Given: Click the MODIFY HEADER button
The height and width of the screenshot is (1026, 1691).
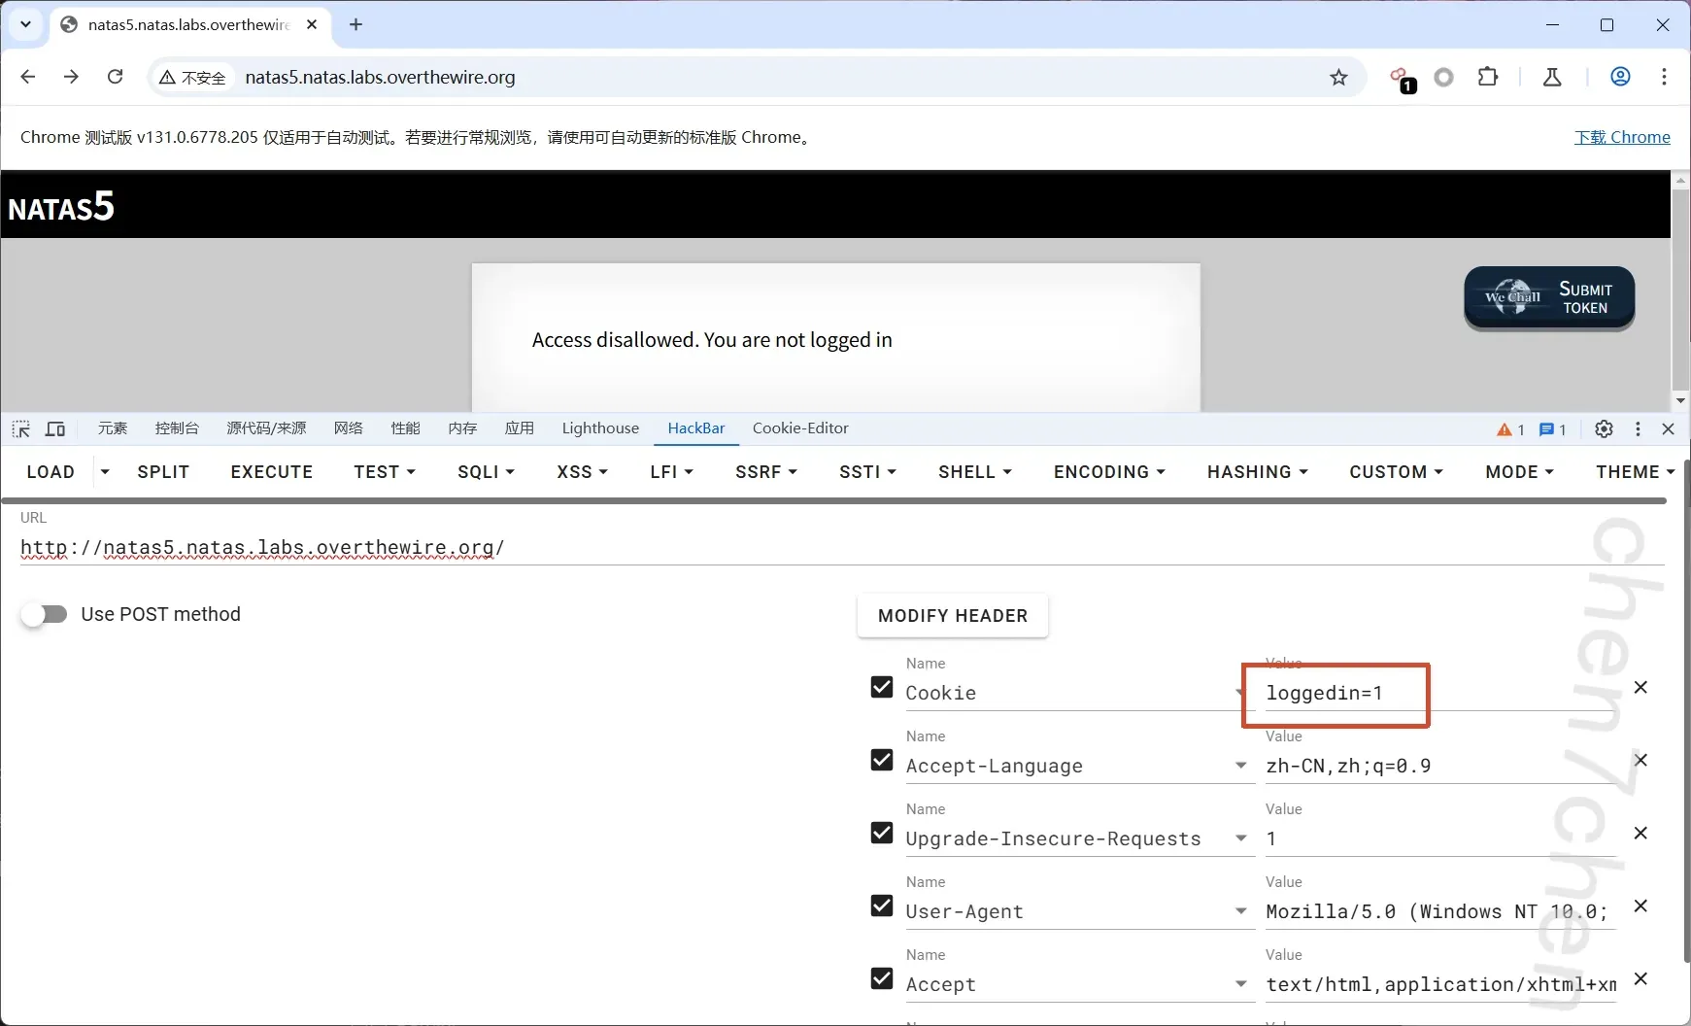Looking at the screenshot, I should pyautogui.click(x=952, y=616).
